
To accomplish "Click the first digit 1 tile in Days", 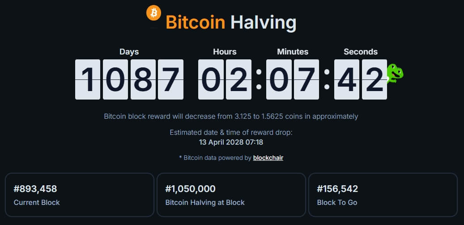I will [x=88, y=79].
